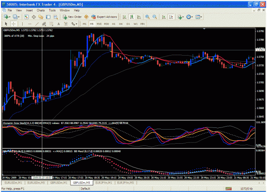This screenshot has height=192, width=267.
Task: Toggle the Market Watch window icon
Action: click(x=26, y=17)
